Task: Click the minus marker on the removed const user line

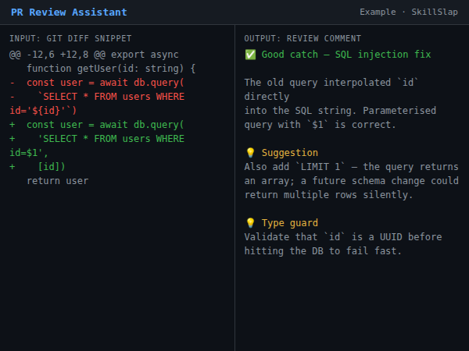Action: pyautogui.click(x=13, y=83)
